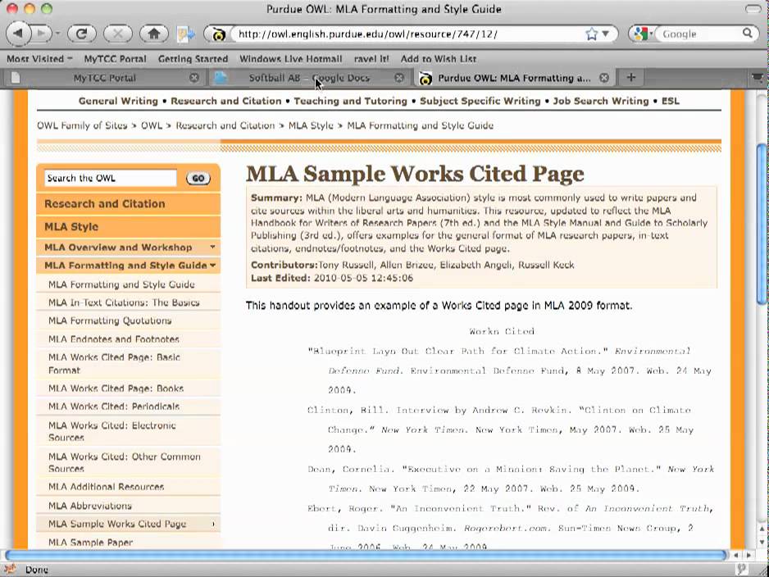The width and height of the screenshot is (769, 577).
Task: Click the scroll up arrow near bottom right
Action: 762,529
